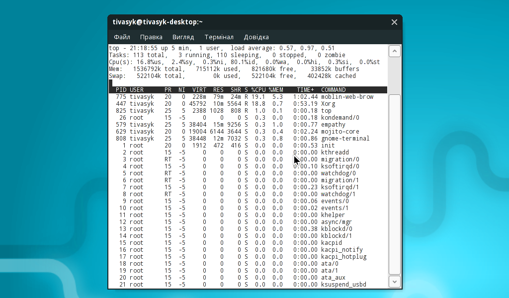Click the window title tivasyk@tivasyk-desktop:~
The height and width of the screenshot is (298, 509).
pos(158,22)
